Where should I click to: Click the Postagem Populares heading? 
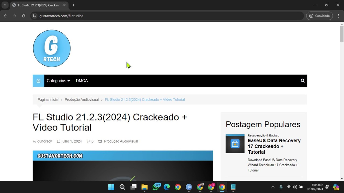(x=263, y=124)
